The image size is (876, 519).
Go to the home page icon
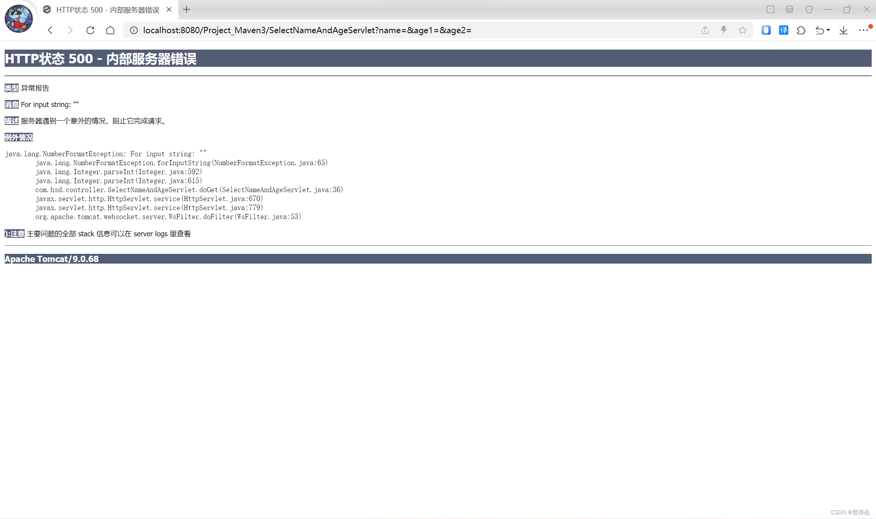pyautogui.click(x=110, y=30)
